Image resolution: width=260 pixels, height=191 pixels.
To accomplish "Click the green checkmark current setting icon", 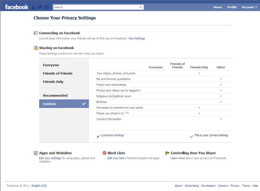I will click(x=191, y=136).
